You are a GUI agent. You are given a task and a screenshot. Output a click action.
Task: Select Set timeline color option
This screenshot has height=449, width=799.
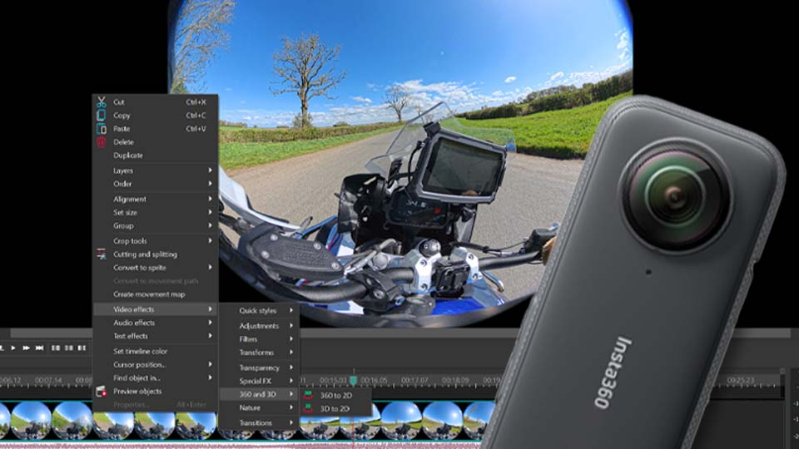pyautogui.click(x=141, y=351)
